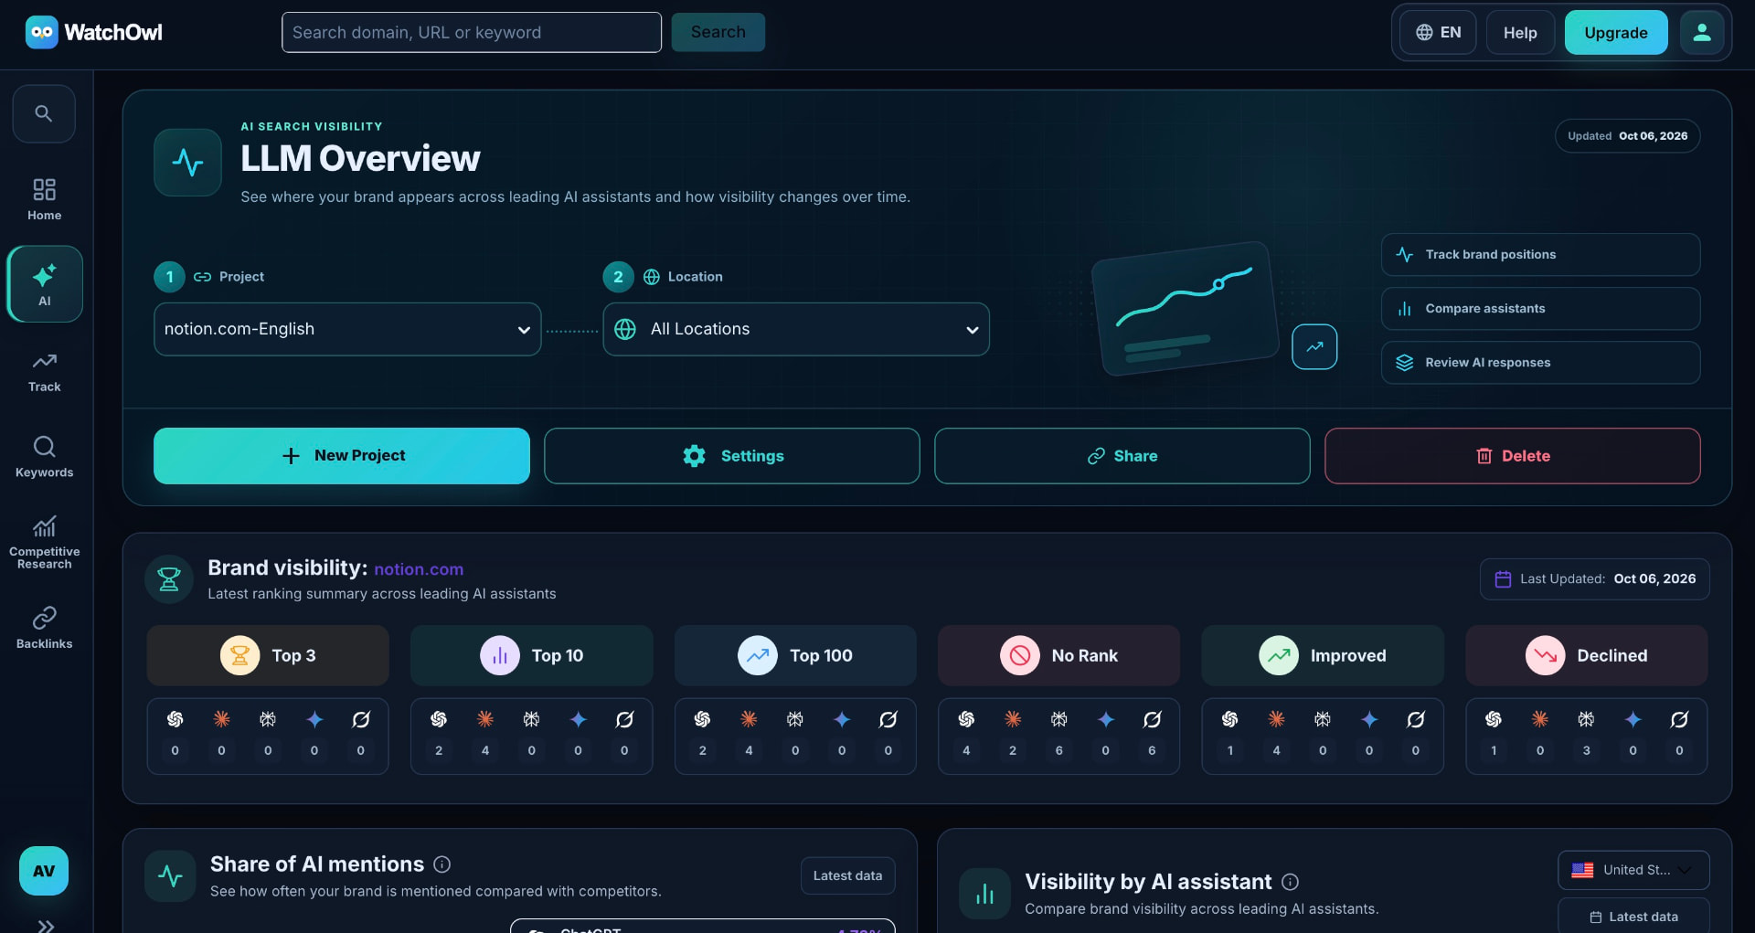Open the All Locations dropdown
Screen dimensions: 1755x933
tap(796, 329)
